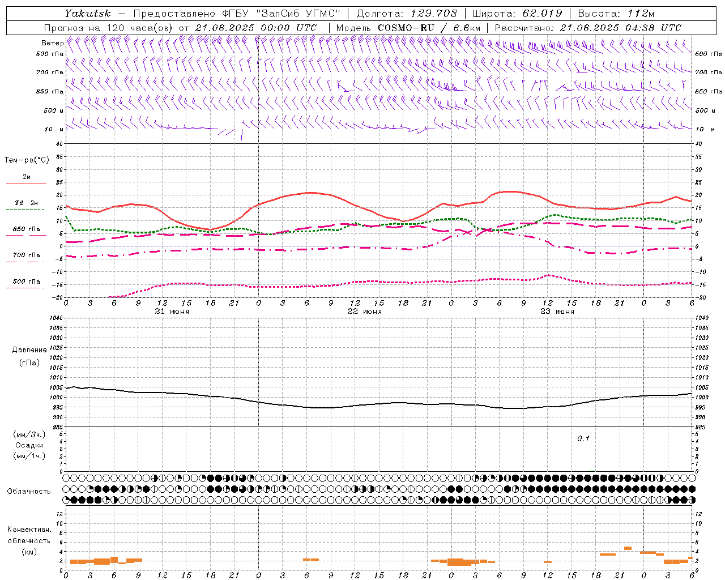725x580 pixels.
Task: Click the 'Рассчитано: 21.06.2025 04:38 UTC' timestamp
Action: coord(588,28)
